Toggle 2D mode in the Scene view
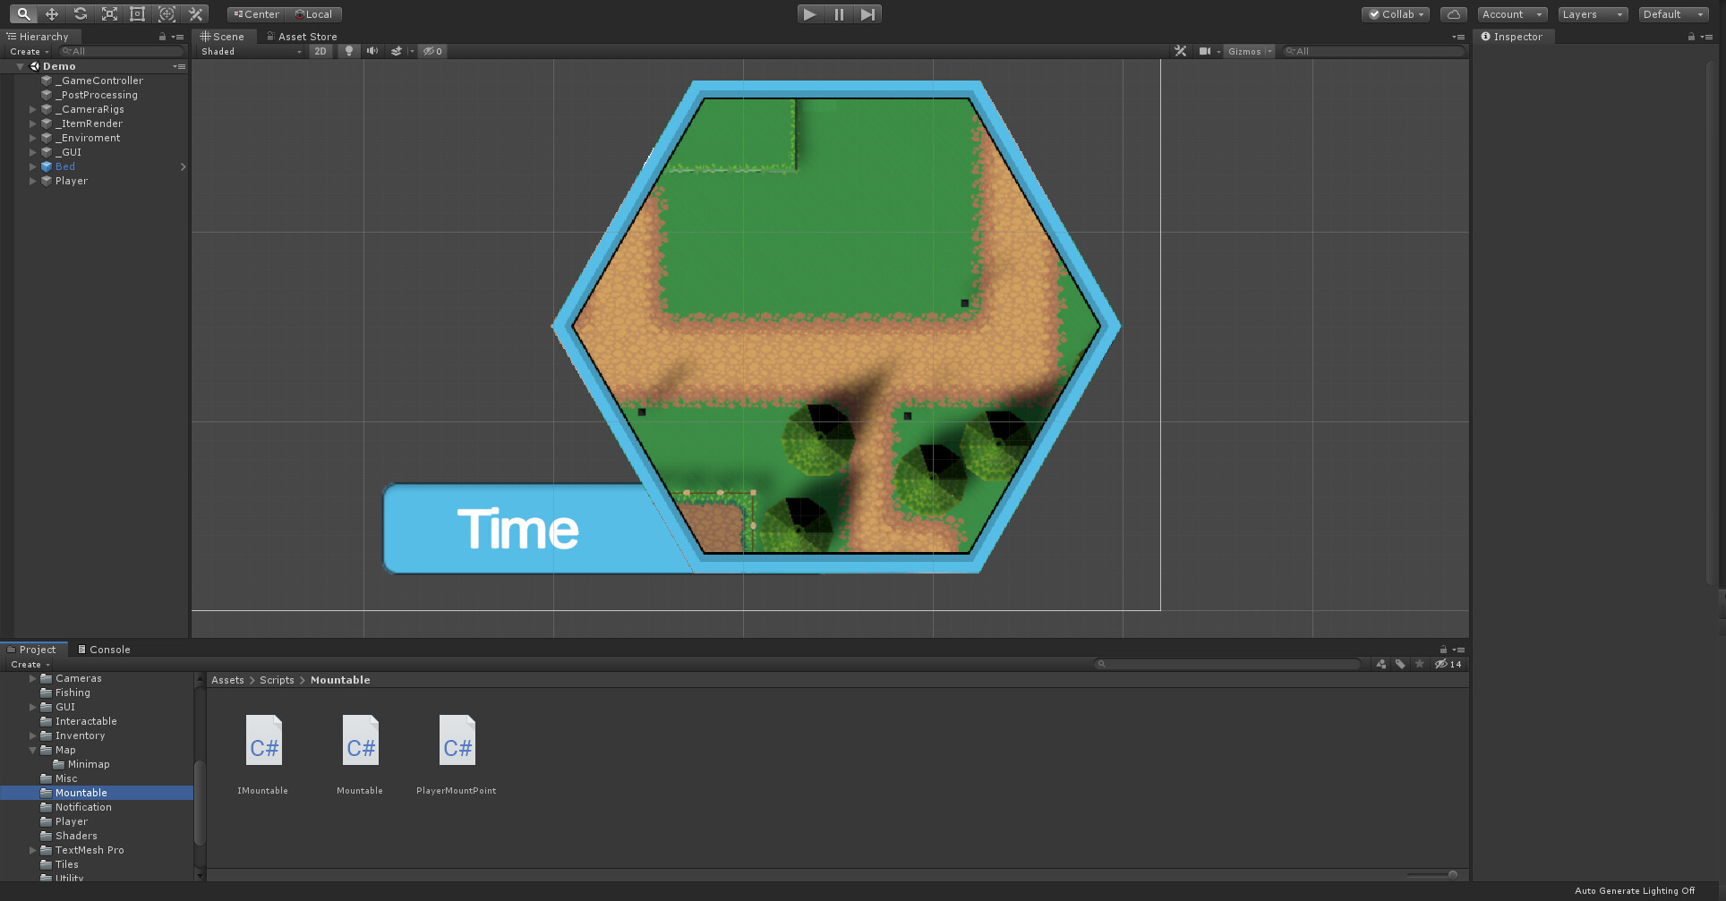This screenshot has height=901, width=1726. point(320,51)
